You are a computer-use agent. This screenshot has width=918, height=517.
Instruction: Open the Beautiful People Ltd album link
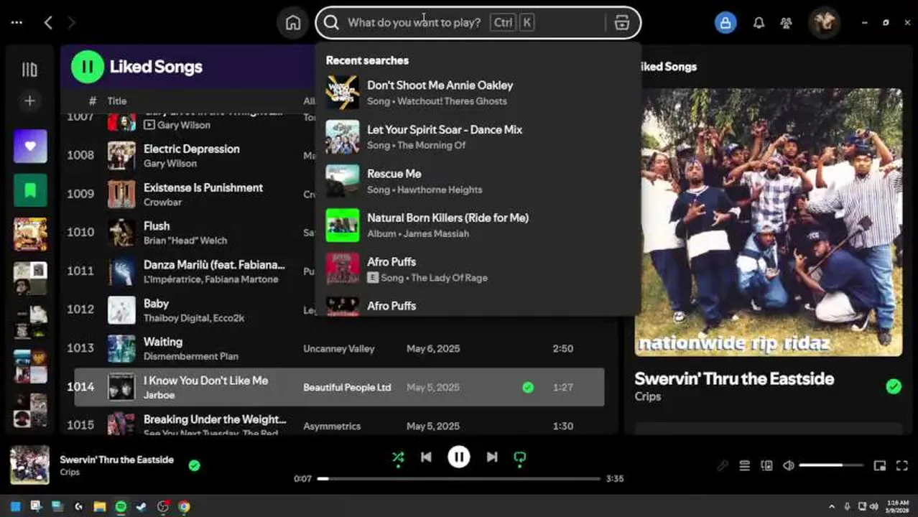coord(347,388)
